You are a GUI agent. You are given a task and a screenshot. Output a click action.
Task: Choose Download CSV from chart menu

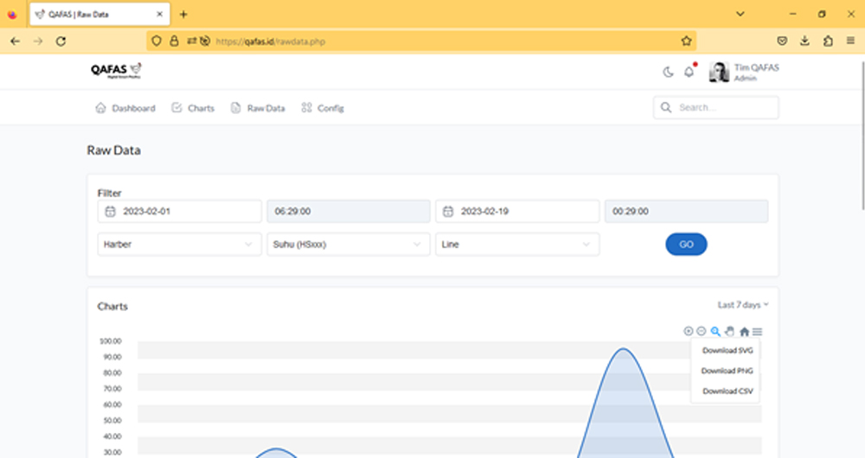(x=727, y=391)
